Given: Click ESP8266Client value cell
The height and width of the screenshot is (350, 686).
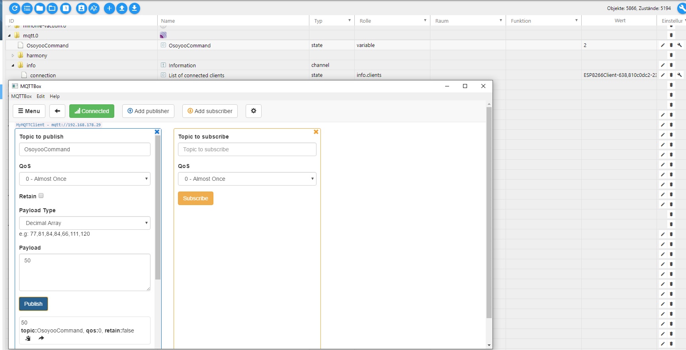Looking at the screenshot, I should pyautogui.click(x=619, y=75).
